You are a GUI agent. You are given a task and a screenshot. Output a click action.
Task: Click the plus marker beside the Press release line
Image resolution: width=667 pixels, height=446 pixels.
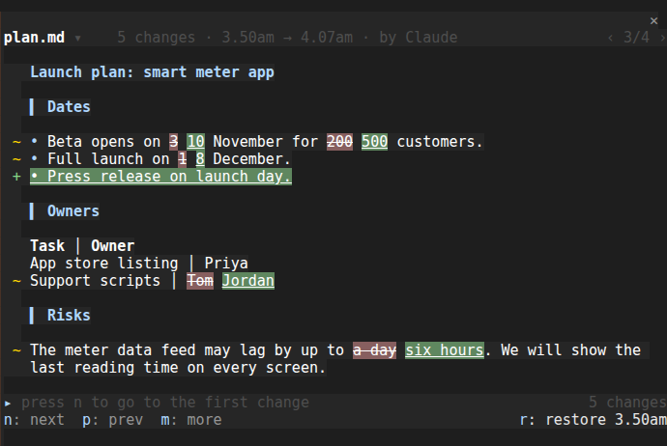[x=16, y=177]
